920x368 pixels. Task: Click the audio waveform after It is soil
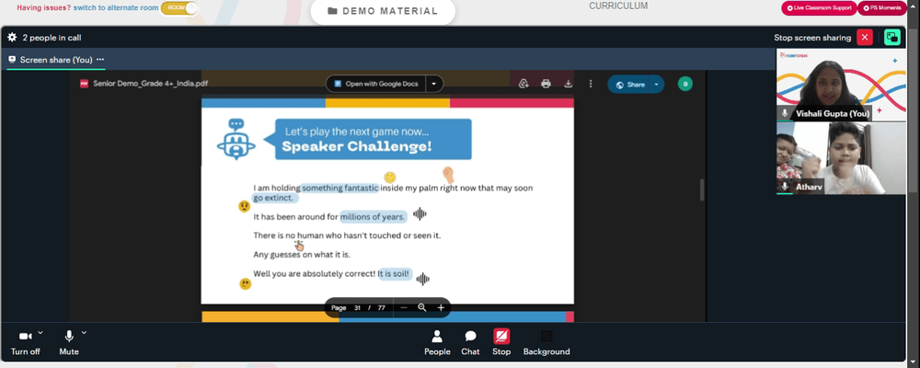422,279
